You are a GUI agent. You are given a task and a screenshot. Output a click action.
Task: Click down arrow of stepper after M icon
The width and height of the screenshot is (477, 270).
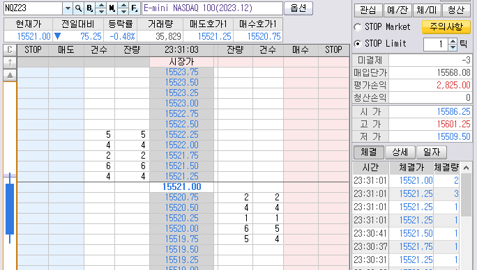(x=123, y=11)
